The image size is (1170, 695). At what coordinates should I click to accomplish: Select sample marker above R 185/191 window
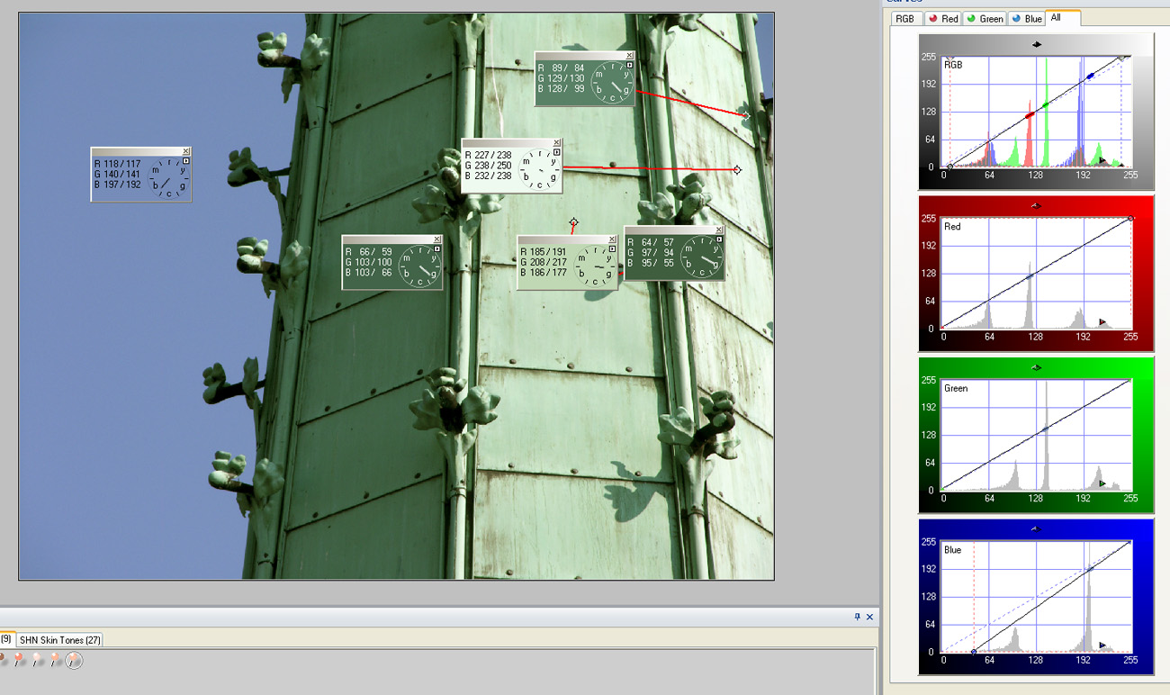click(x=573, y=222)
